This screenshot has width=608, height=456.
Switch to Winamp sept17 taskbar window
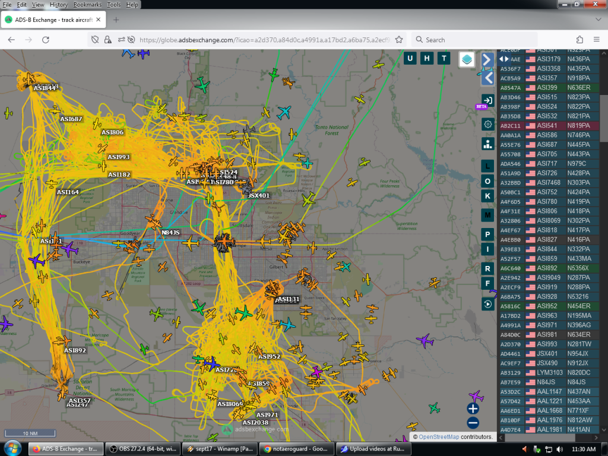pyautogui.click(x=219, y=449)
